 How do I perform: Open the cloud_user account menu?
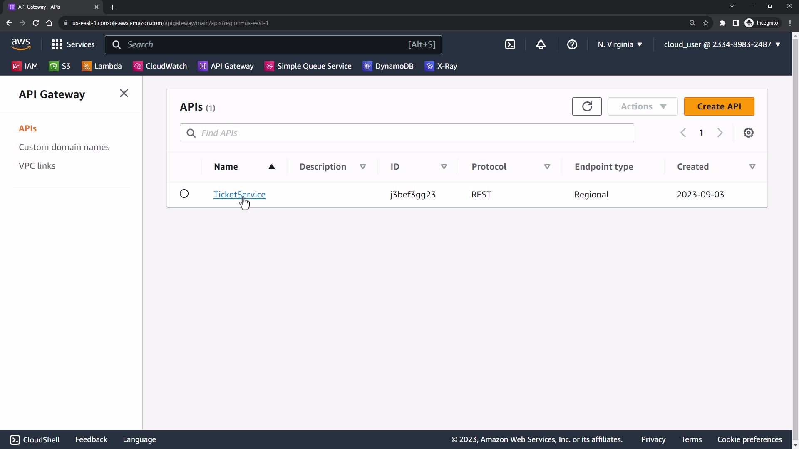(x=722, y=44)
